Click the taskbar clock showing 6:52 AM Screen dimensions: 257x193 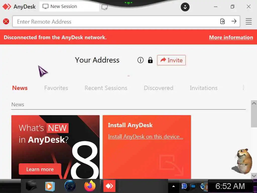pyautogui.click(x=230, y=186)
